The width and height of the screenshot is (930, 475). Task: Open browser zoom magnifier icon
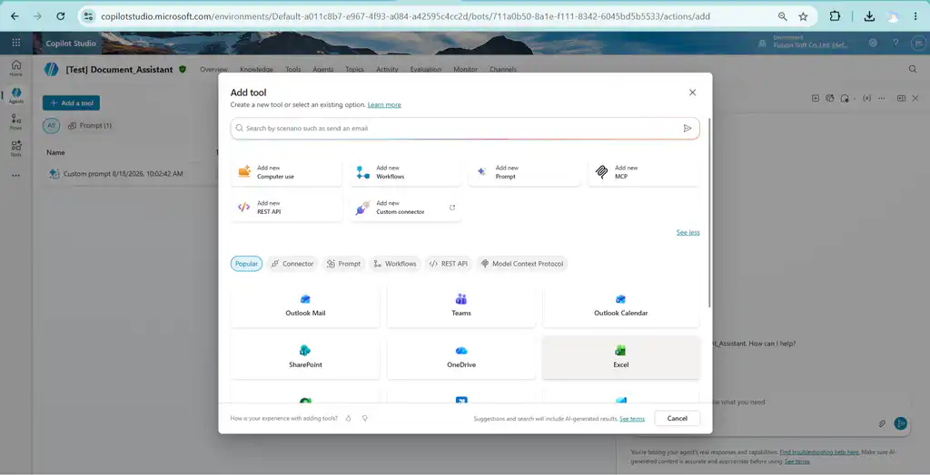tap(783, 16)
